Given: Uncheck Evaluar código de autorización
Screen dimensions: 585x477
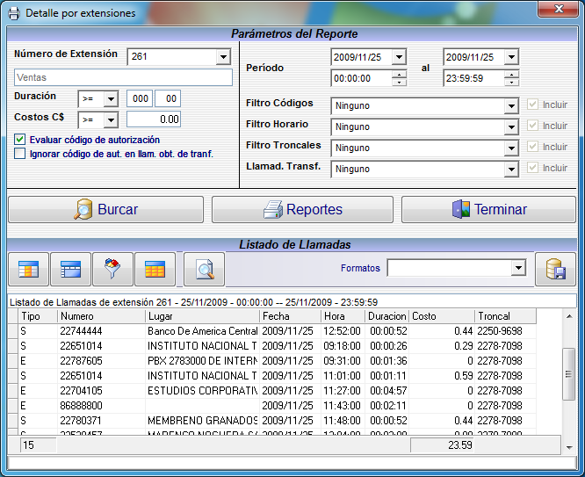Looking at the screenshot, I should tap(20, 140).
